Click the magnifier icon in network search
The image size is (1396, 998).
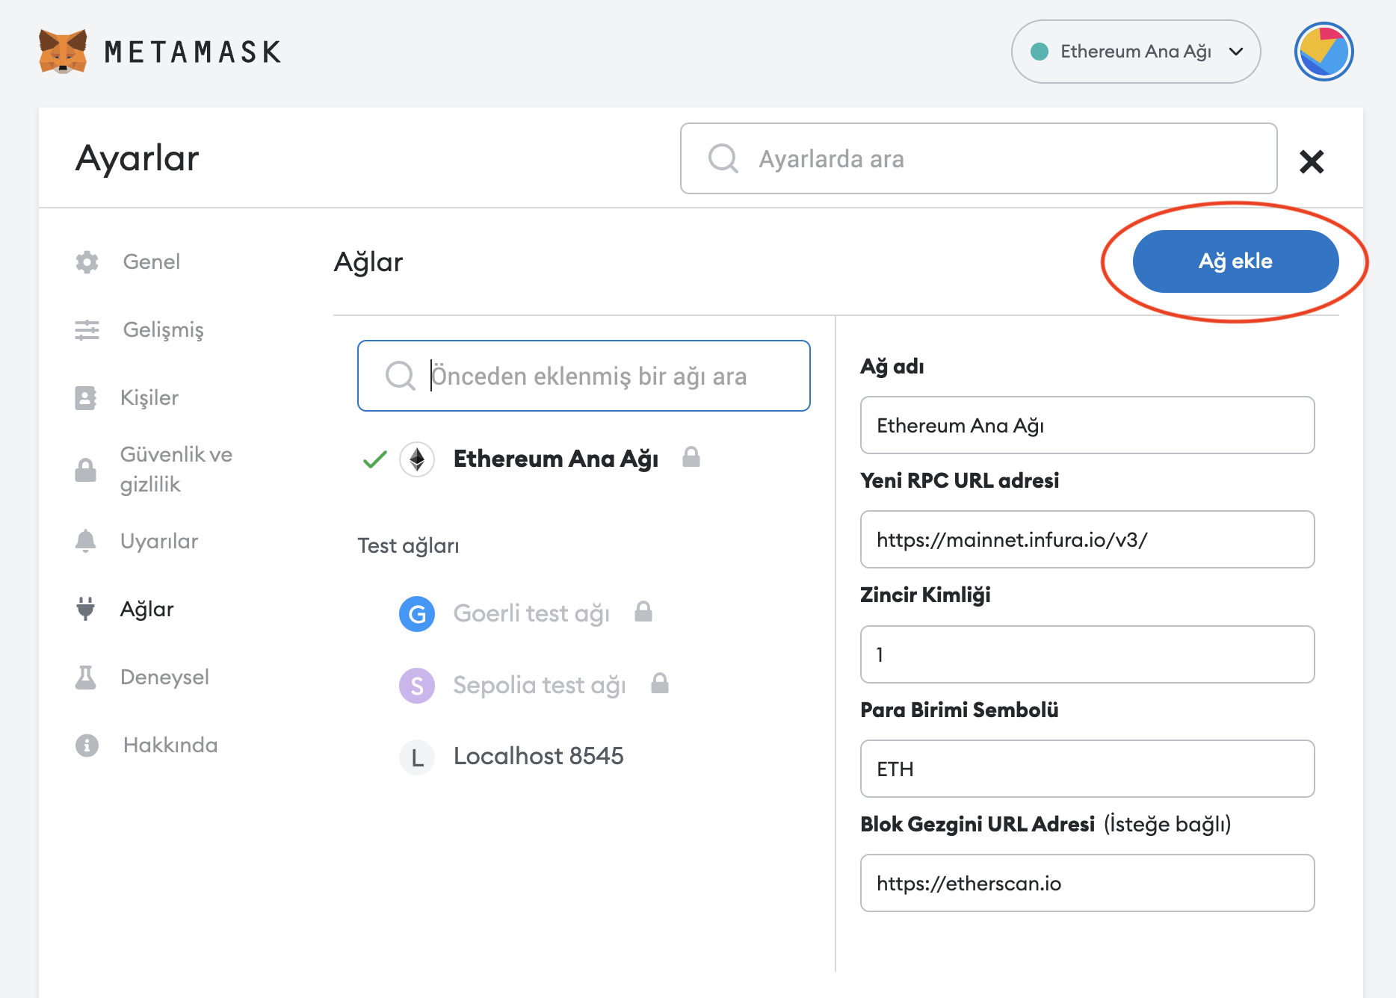pos(400,376)
